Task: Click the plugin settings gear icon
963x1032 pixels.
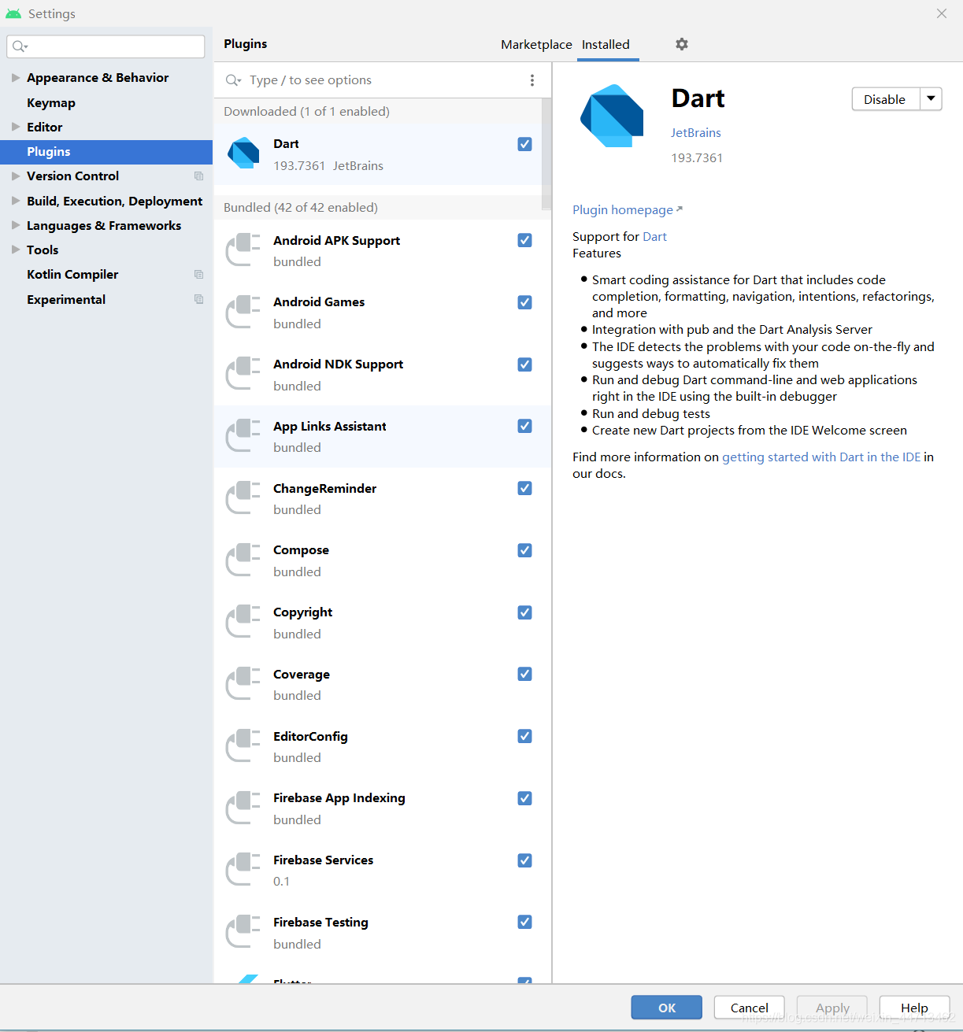Action: pos(682,44)
